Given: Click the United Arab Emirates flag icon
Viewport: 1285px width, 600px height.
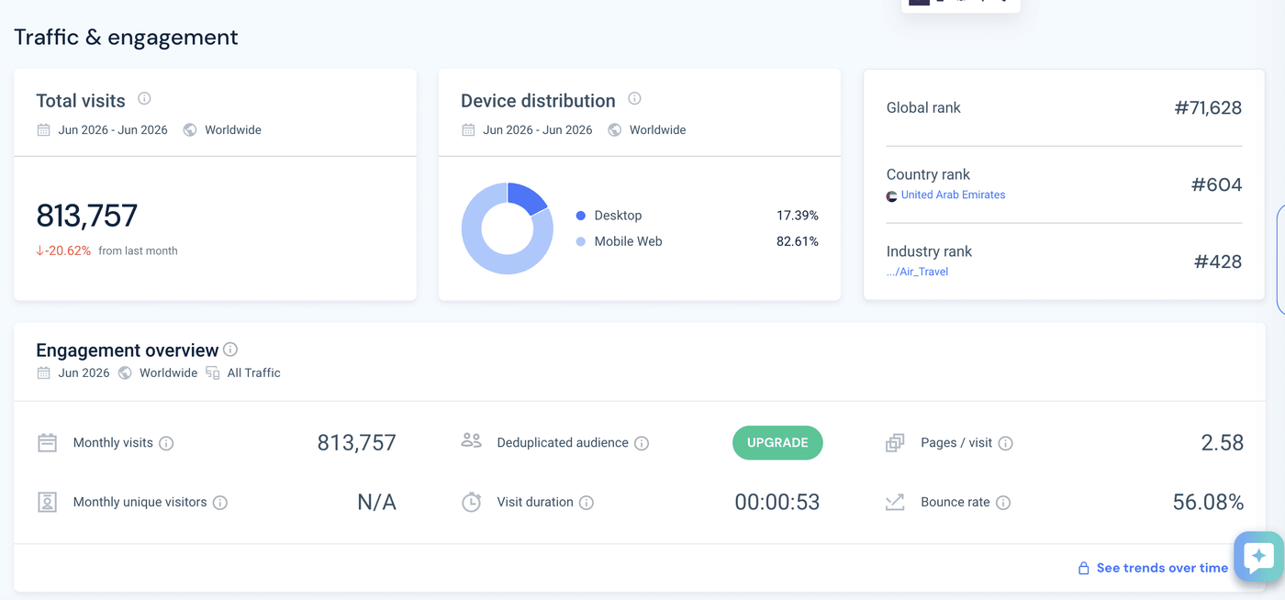Looking at the screenshot, I should [891, 196].
